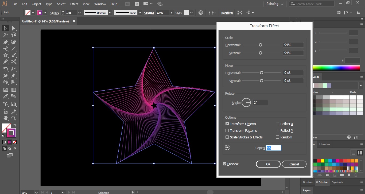Select the Direct Selection tool
The image size is (365, 194).
click(14, 28)
